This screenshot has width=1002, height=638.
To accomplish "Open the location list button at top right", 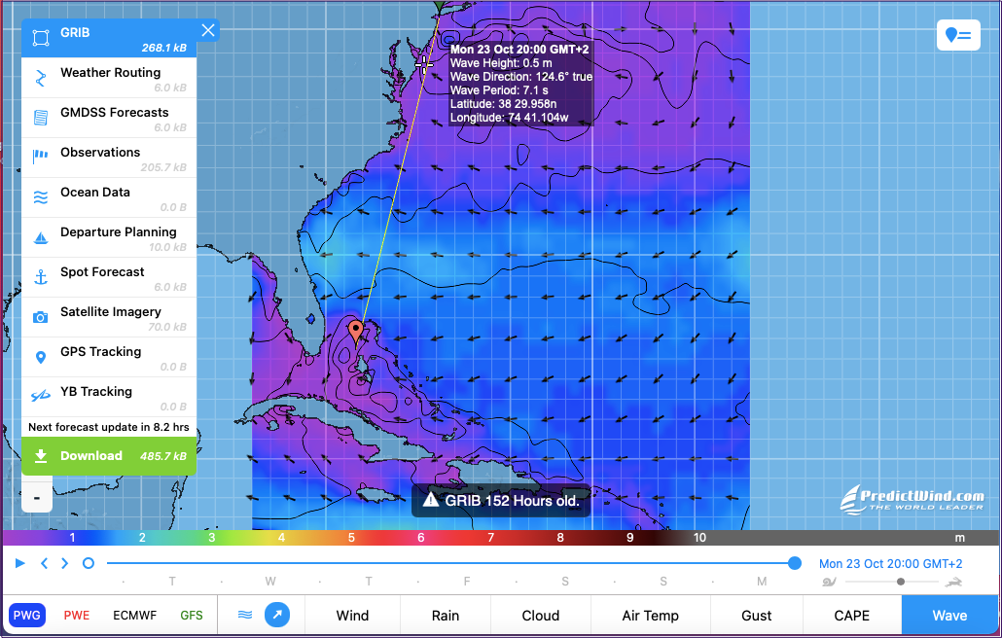I will [957, 36].
